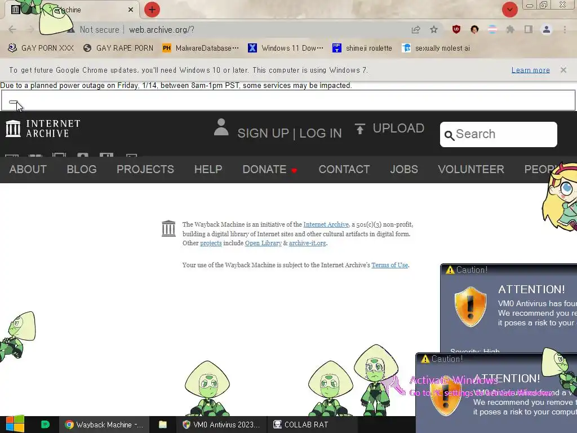Click the projects text link
The image size is (577, 433).
(211, 244)
